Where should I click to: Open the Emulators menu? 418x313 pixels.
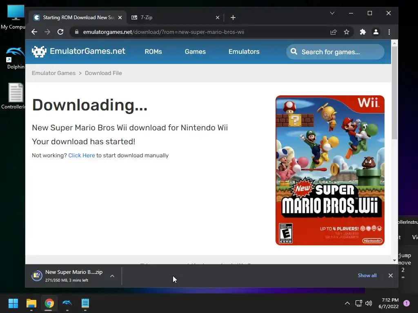(x=244, y=52)
